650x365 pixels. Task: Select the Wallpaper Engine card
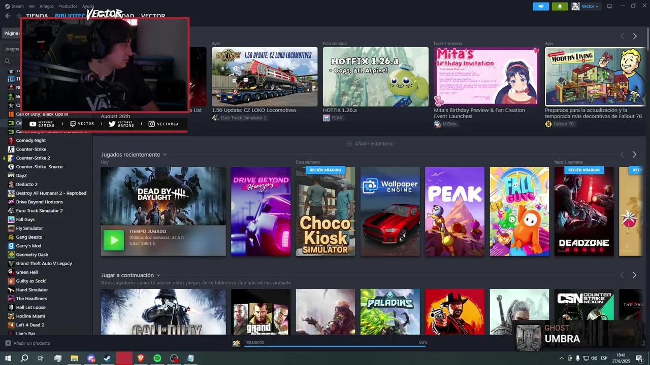click(x=390, y=211)
